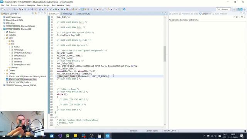Select syscalls.c in the Project Explorer
The height and width of the screenshot is (139, 247).
(x=17, y=59)
